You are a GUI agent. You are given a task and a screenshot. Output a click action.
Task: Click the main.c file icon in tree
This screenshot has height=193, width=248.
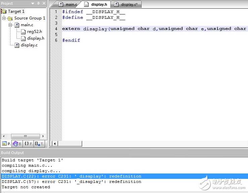coord(17,25)
